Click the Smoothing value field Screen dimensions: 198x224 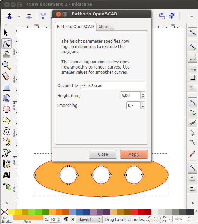(133, 105)
